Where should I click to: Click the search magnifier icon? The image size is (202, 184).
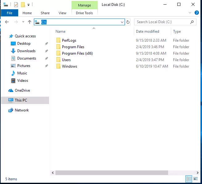tap(192, 22)
